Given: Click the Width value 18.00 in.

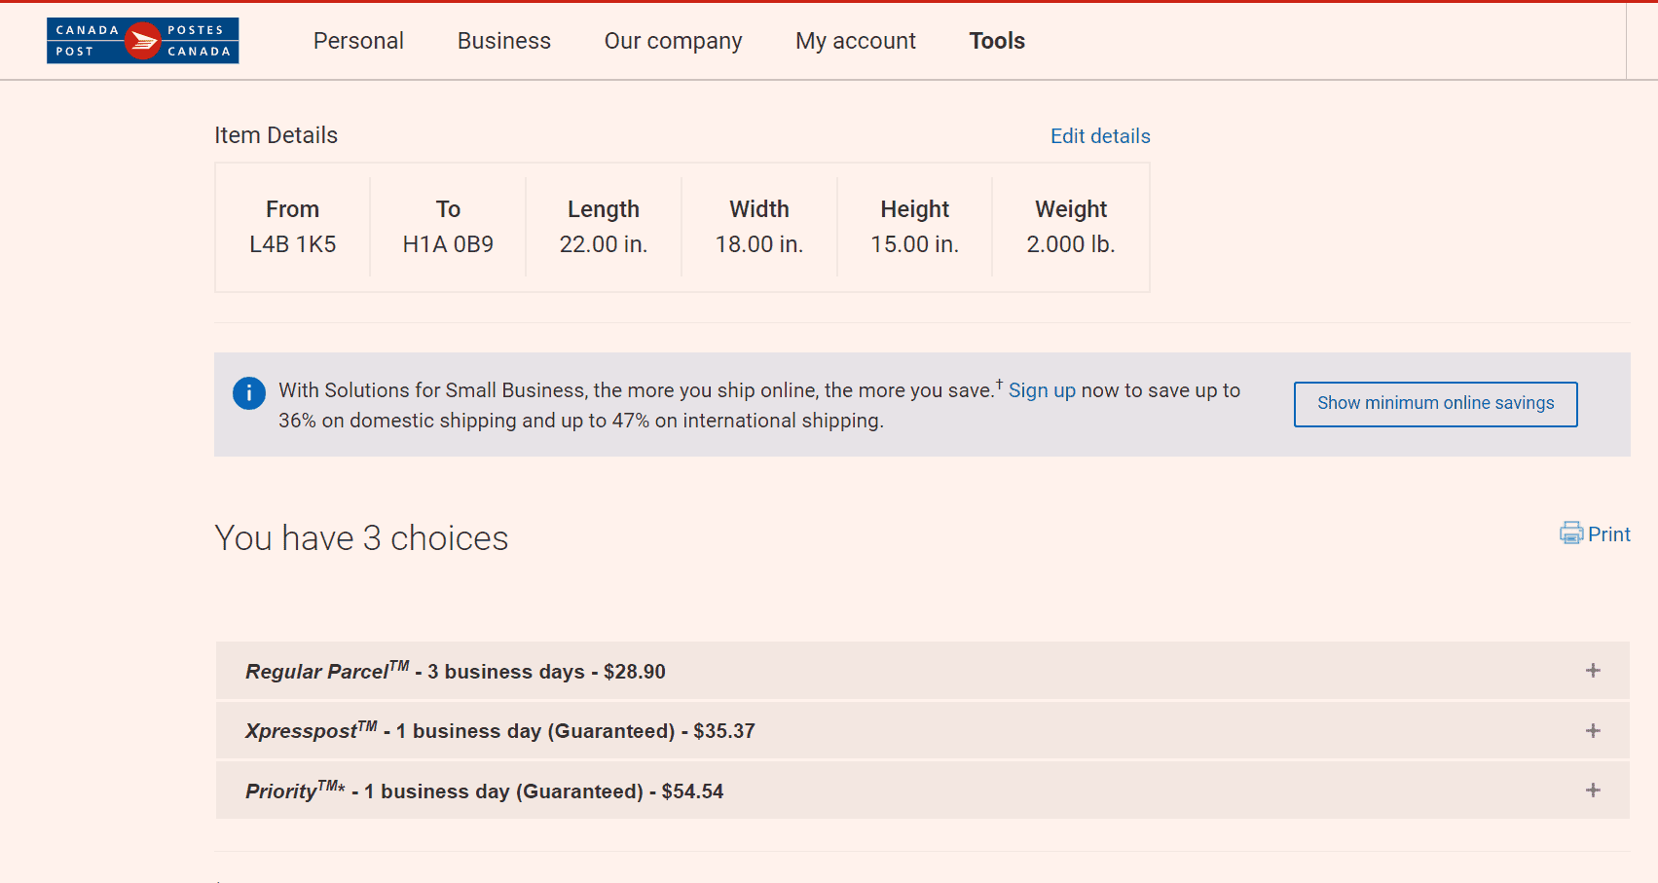Looking at the screenshot, I should point(759,244).
